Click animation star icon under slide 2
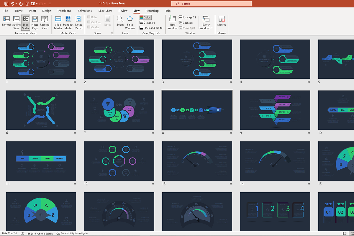The image size is (354, 236). 153,82
